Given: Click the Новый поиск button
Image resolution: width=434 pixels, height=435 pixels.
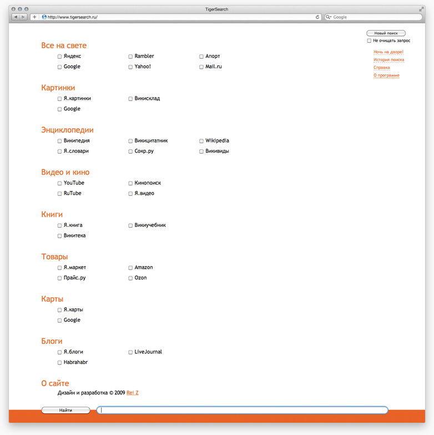Looking at the screenshot, I should pos(386,33).
